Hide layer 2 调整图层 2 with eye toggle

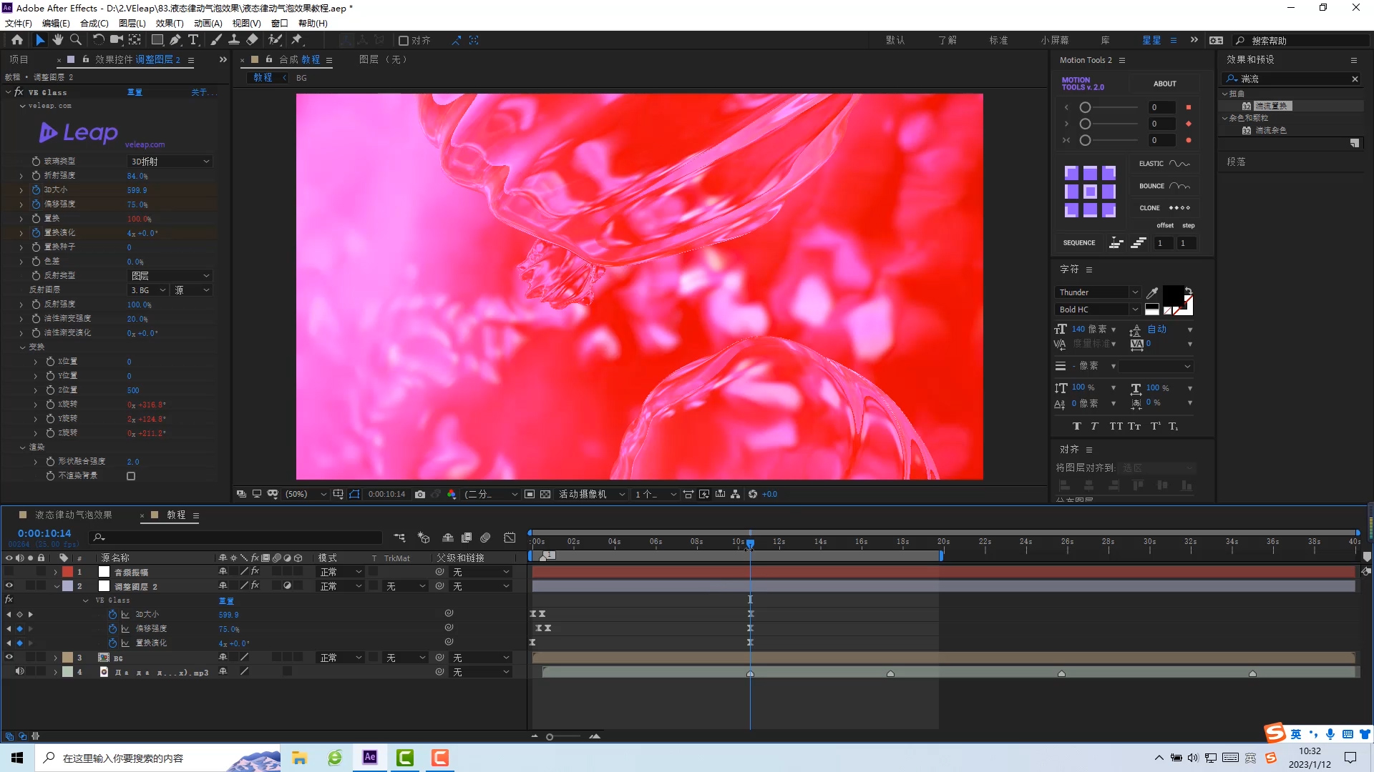(9, 585)
